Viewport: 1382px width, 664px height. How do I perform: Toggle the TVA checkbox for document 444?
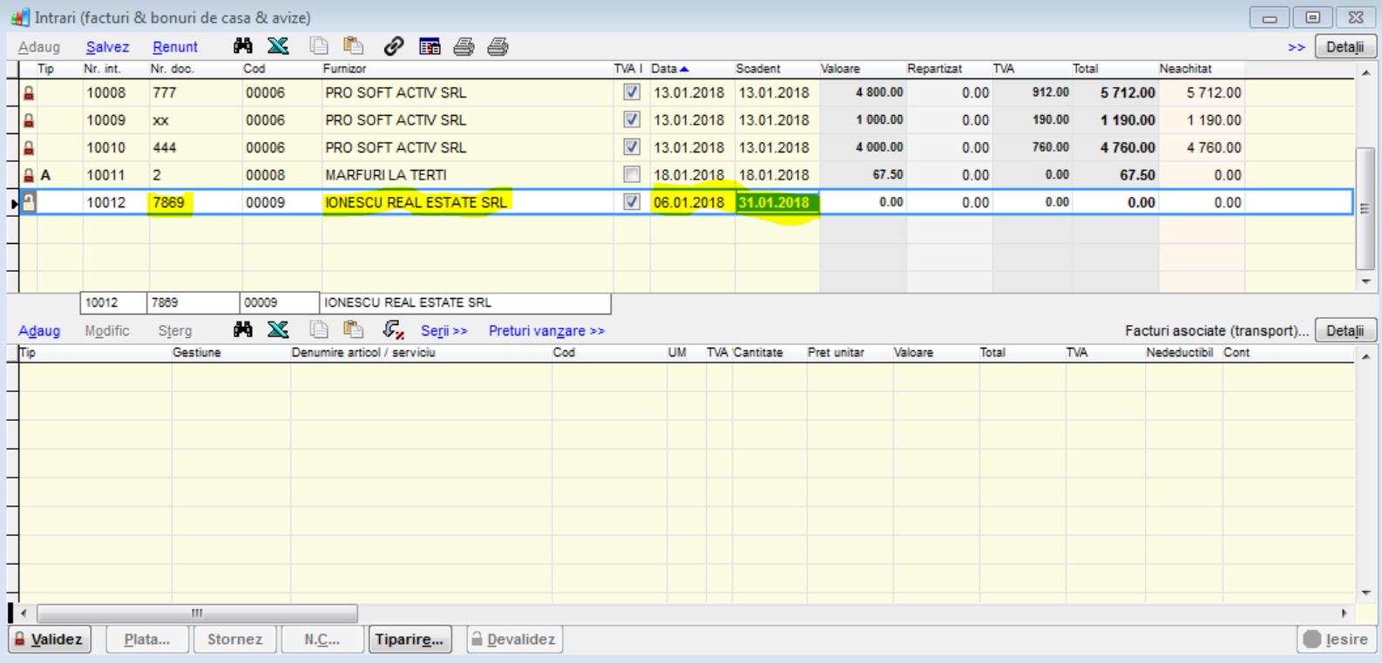tap(632, 147)
